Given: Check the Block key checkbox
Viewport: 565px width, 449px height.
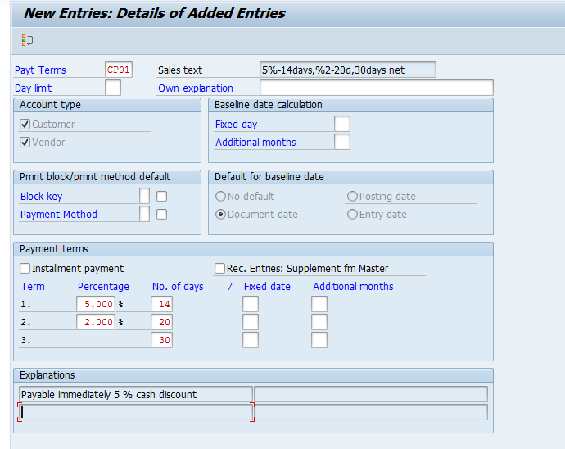Looking at the screenshot, I should click(x=162, y=196).
